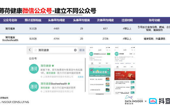This screenshot has width=170, height=107.
Task: Click the star icon in search field
Action: (35, 50)
